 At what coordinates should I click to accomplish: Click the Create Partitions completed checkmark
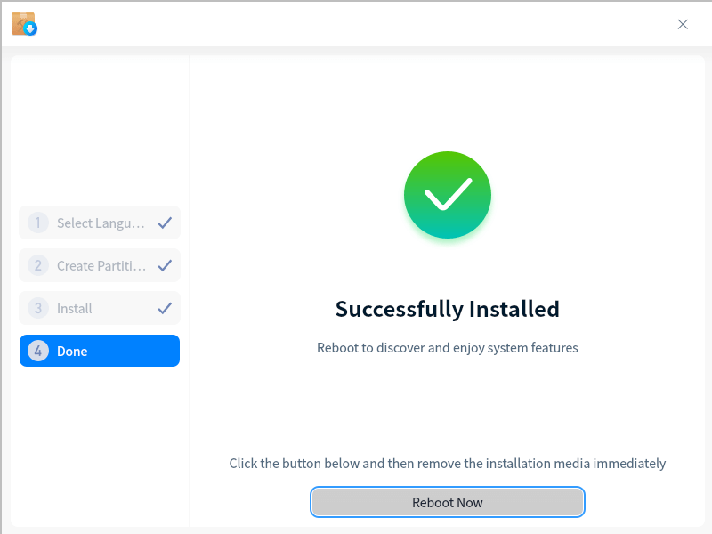[165, 265]
